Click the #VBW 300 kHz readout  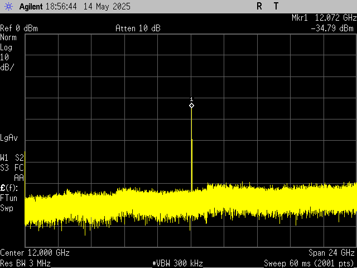tap(177, 264)
